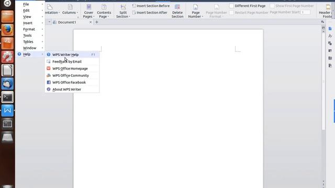335x188 pixels.
Task: Expand the File menu
Action: coord(30,4)
